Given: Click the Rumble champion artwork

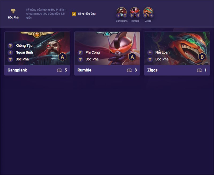Looking at the screenshot, I should coord(107,48).
